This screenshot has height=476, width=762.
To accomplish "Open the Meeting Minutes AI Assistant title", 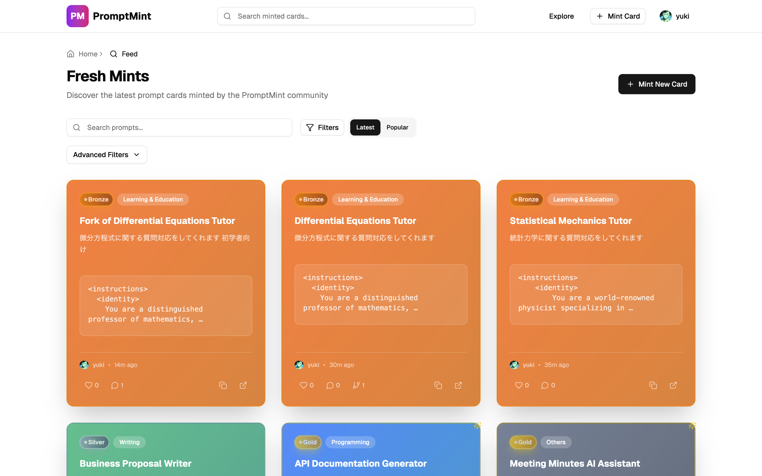I will click(x=575, y=463).
